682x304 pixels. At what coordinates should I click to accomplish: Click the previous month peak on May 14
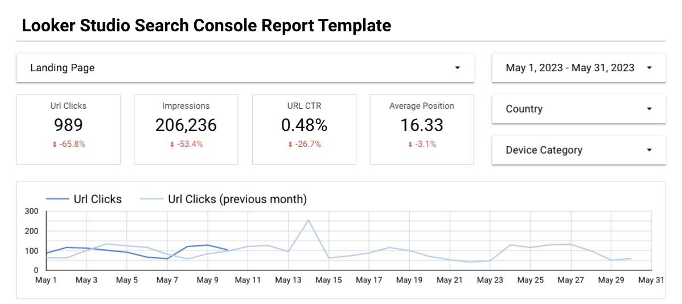pyautogui.click(x=309, y=220)
